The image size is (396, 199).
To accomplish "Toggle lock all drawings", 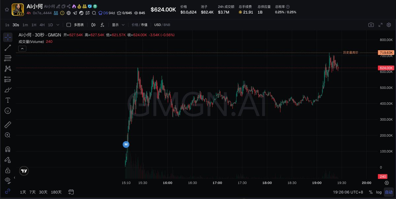I will tap(8, 170).
